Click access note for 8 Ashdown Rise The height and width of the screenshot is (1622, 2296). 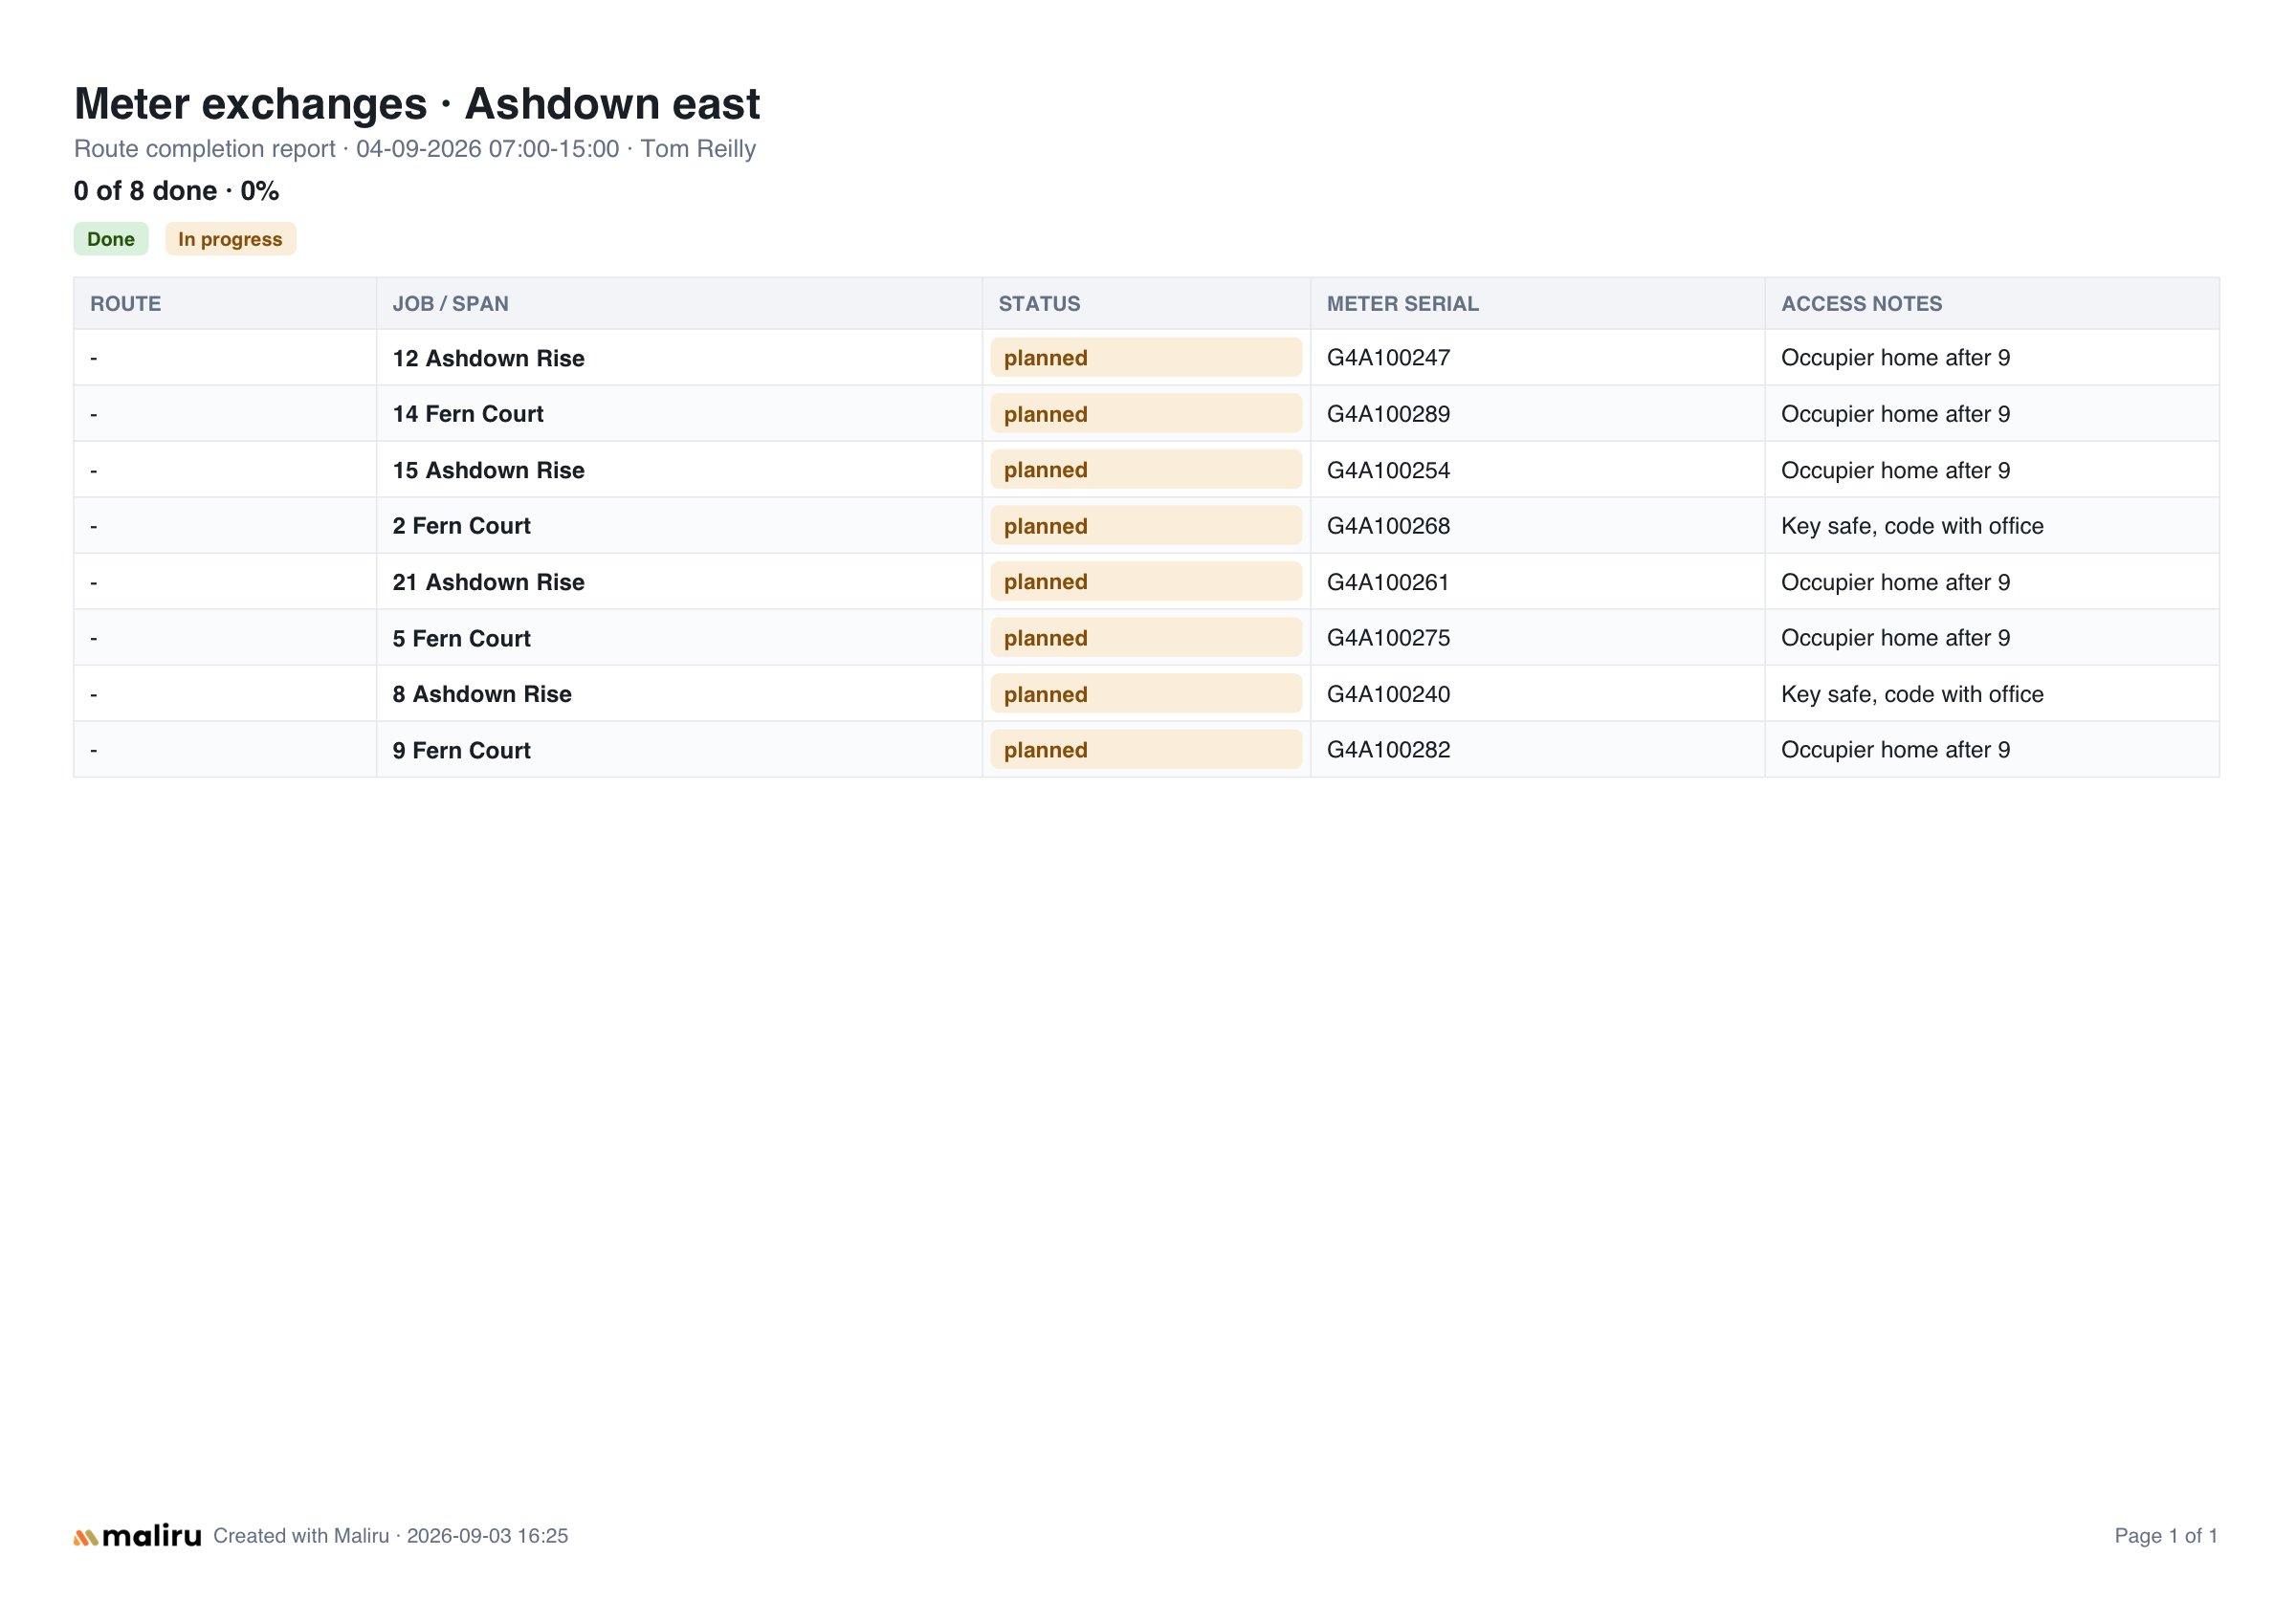coord(1912,693)
